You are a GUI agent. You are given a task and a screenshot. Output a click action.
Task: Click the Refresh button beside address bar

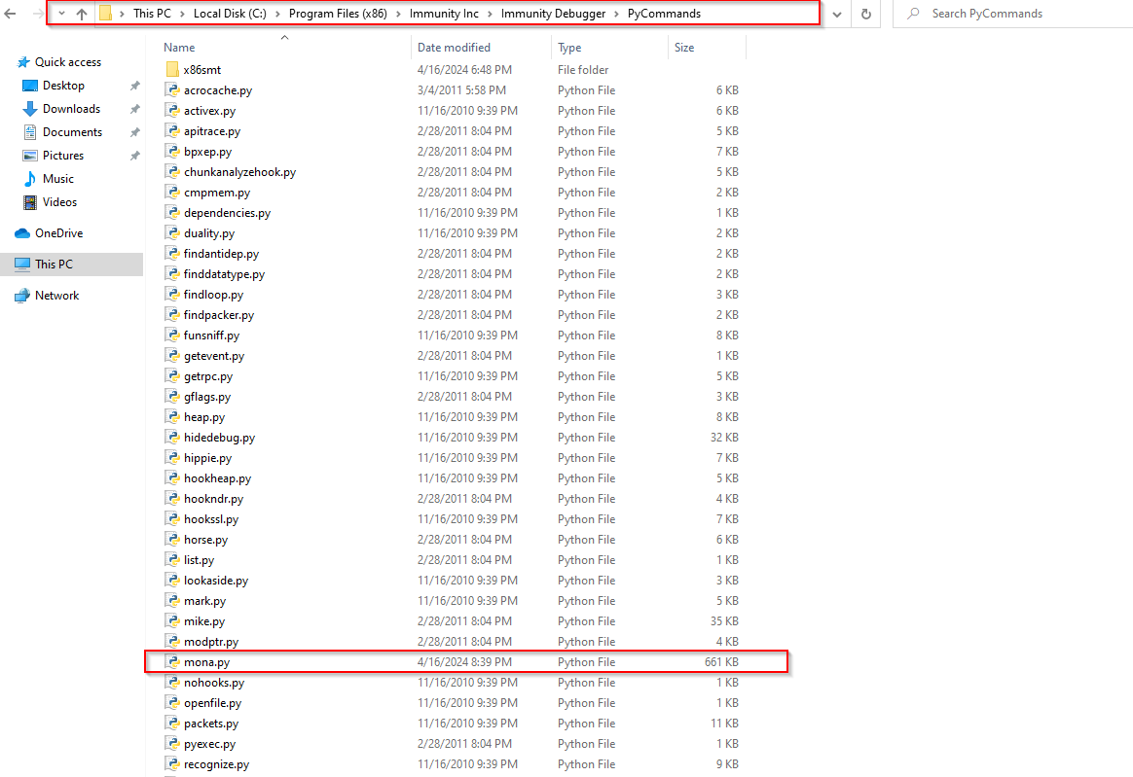[865, 14]
